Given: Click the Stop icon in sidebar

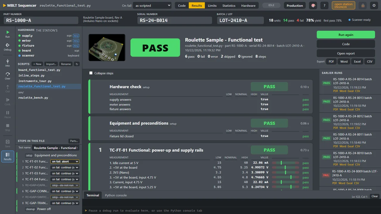Looking at the screenshot, I should (7, 128).
